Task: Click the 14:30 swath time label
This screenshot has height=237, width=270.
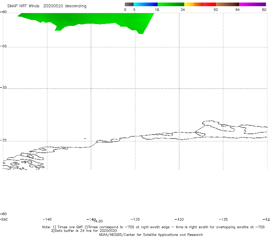Action: click(98, 221)
